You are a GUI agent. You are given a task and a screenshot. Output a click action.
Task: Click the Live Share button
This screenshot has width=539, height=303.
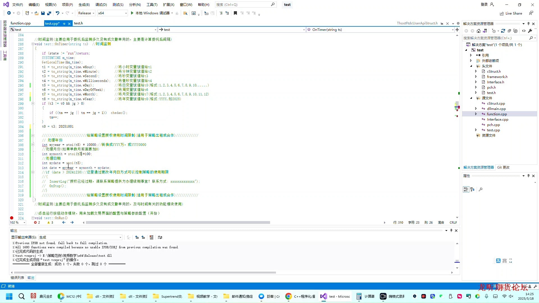pyautogui.click(x=511, y=13)
